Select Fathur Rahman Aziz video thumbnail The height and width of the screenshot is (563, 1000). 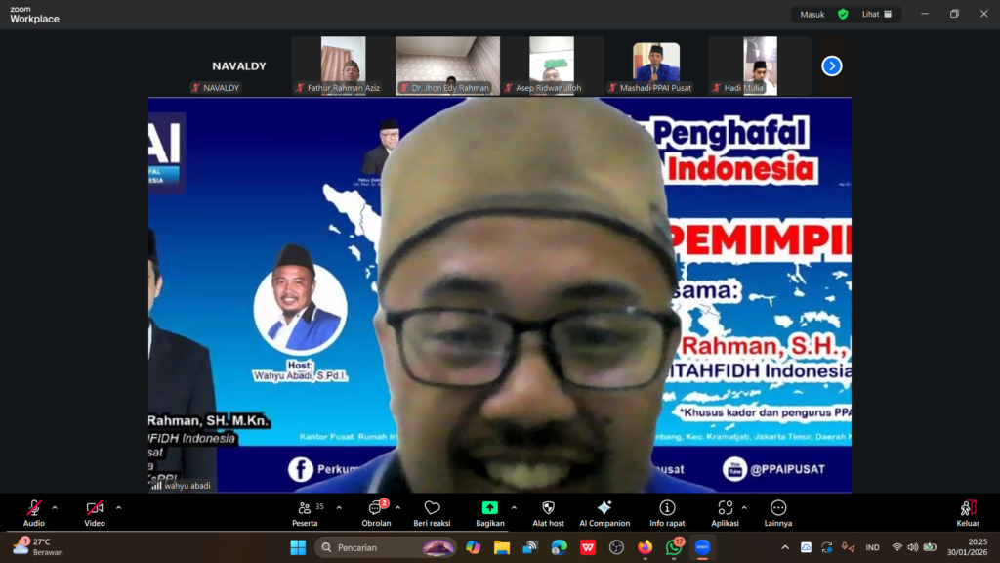click(343, 65)
